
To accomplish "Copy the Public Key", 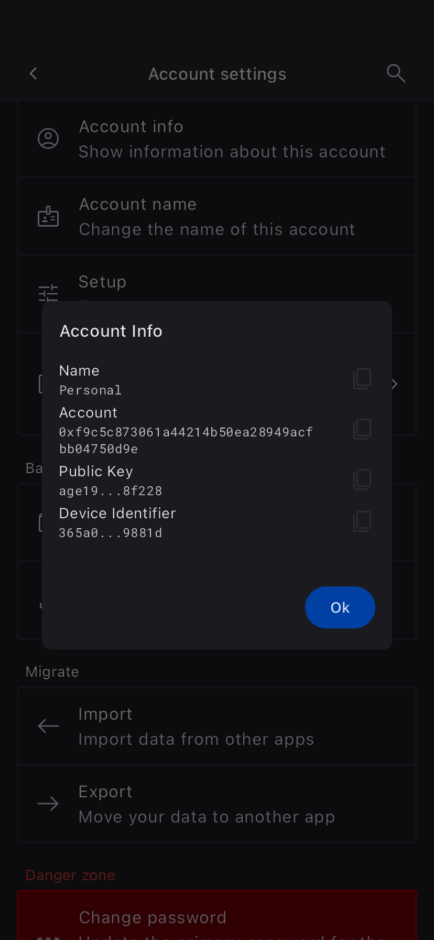I will (x=362, y=479).
